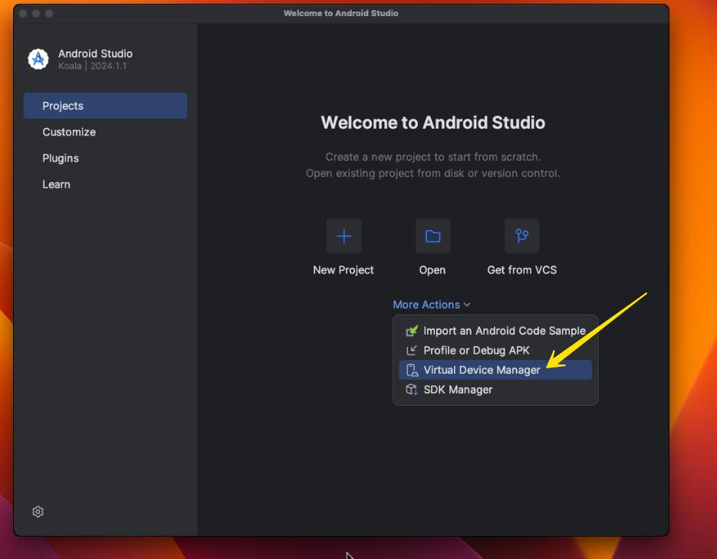This screenshot has height=559, width=717.
Task: Click the New Project plus icon
Action: [x=344, y=236]
